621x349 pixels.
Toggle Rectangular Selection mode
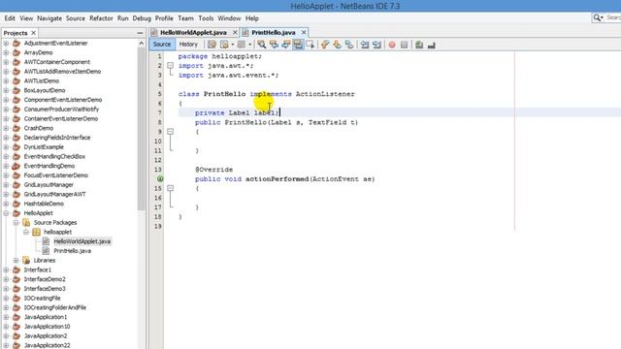click(x=310, y=45)
